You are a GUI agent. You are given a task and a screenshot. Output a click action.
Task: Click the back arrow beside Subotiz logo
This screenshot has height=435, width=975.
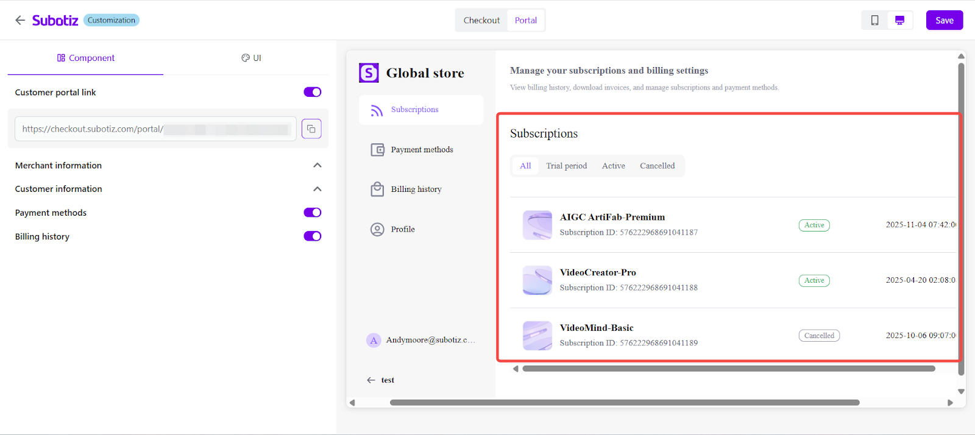(20, 20)
